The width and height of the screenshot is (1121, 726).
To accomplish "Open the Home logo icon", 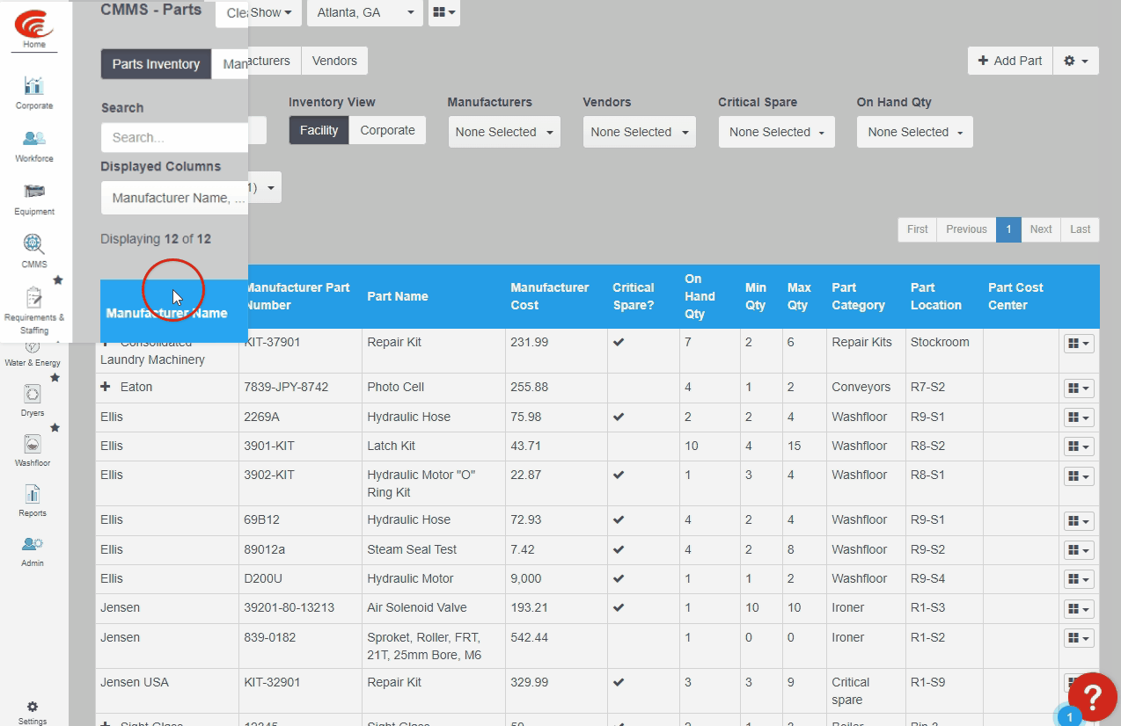I will [x=33, y=25].
